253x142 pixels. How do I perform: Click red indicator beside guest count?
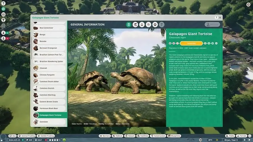[x=46, y=140]
